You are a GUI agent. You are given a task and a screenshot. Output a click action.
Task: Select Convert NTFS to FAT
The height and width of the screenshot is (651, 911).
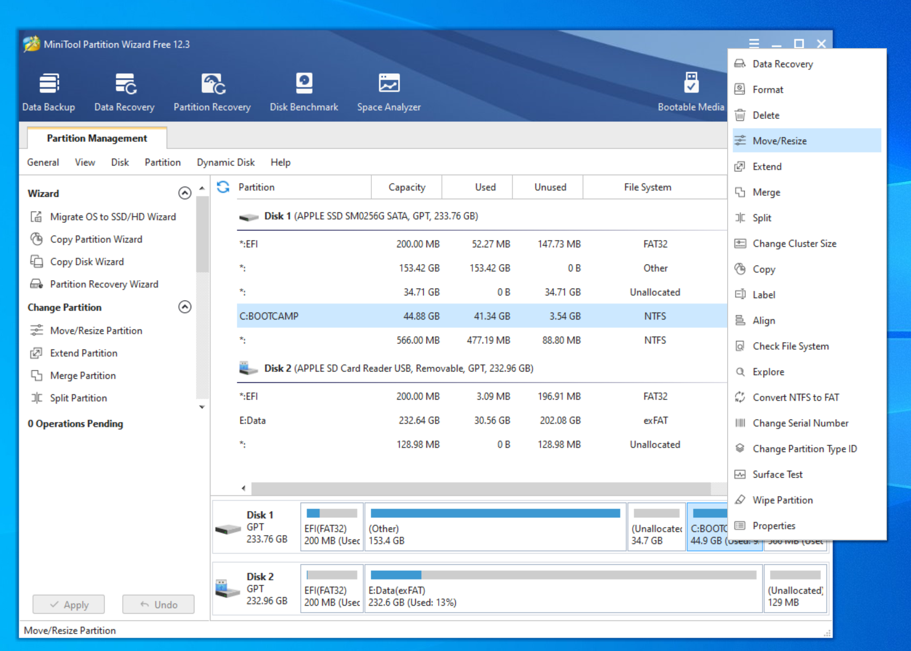807,398
